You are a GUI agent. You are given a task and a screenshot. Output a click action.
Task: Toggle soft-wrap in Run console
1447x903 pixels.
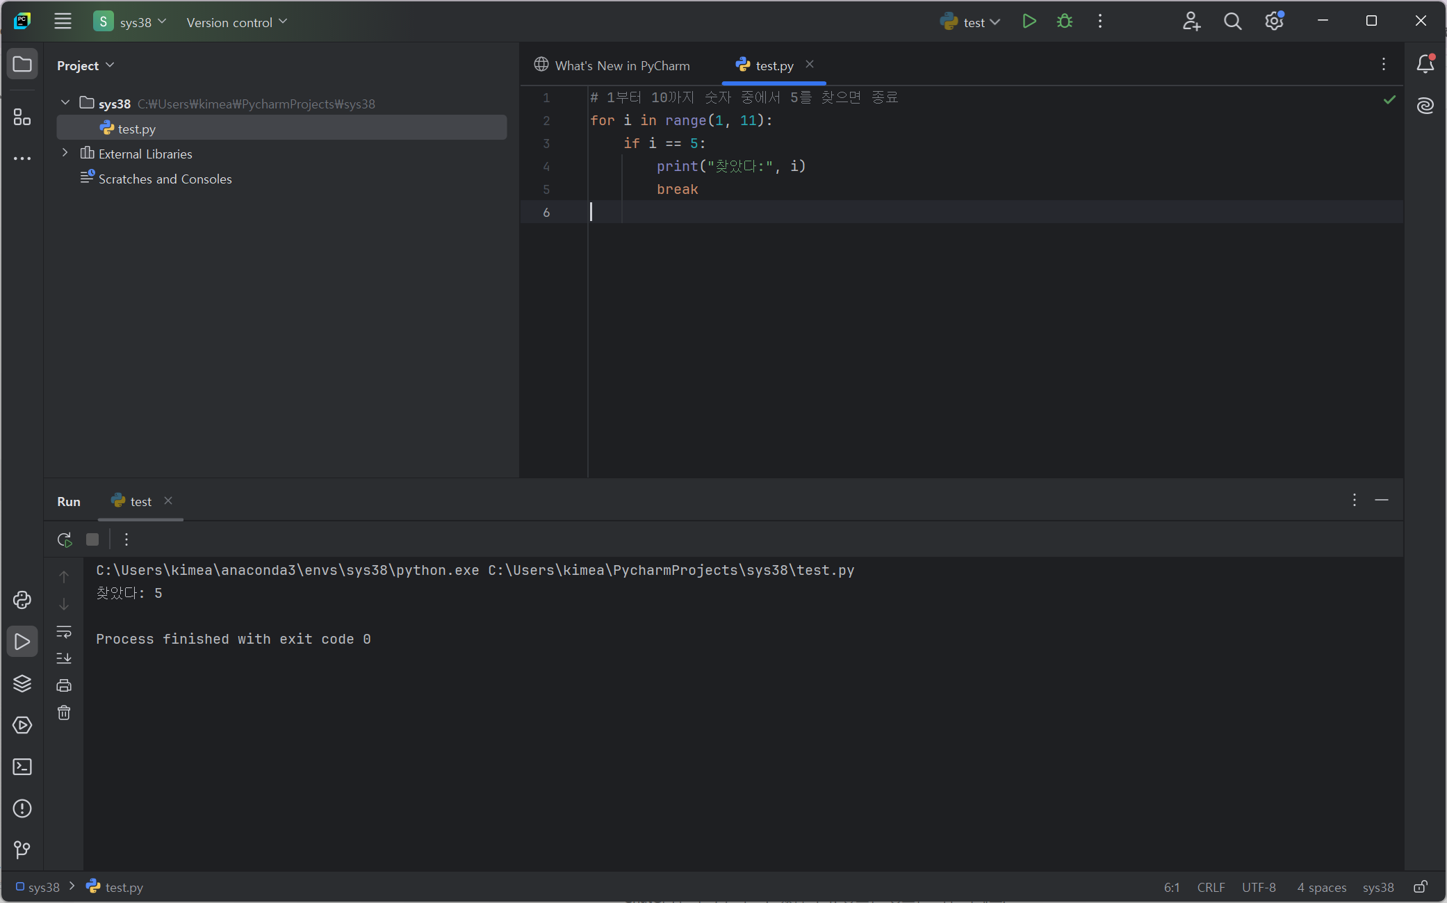click(64, 632)
